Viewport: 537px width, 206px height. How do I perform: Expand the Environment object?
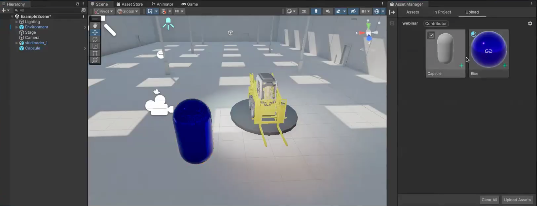tap(17, 27)
